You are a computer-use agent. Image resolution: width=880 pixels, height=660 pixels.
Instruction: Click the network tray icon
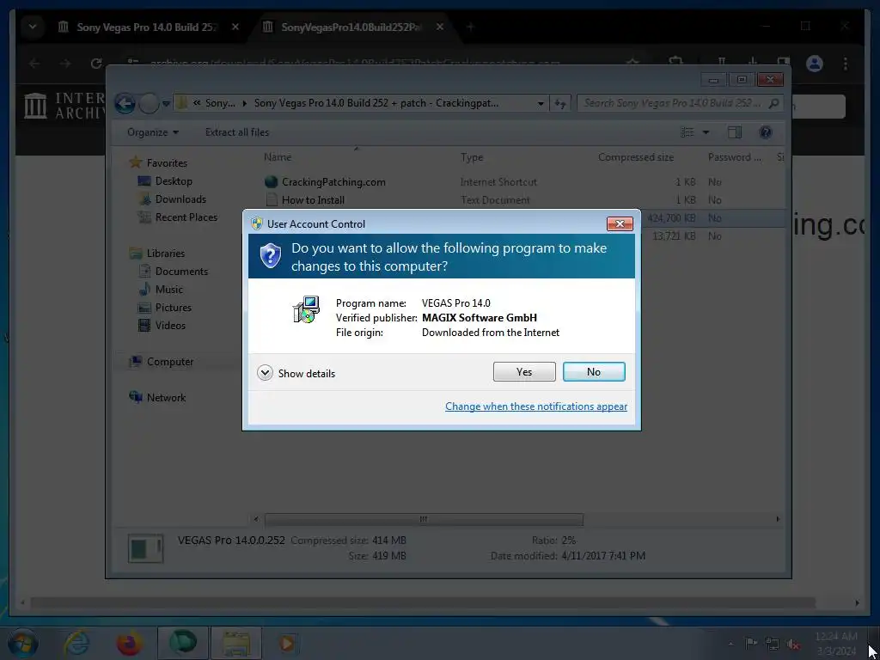click(773, 644)
